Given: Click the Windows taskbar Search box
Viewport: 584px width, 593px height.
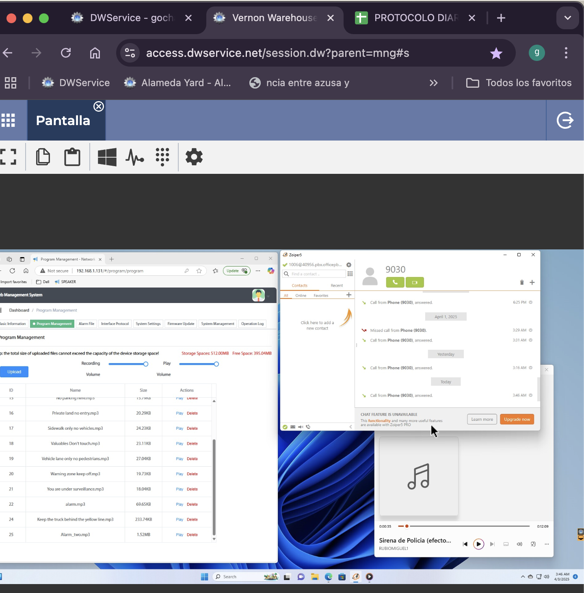Looking at the screenshot, I should click(x=246, y=577).
